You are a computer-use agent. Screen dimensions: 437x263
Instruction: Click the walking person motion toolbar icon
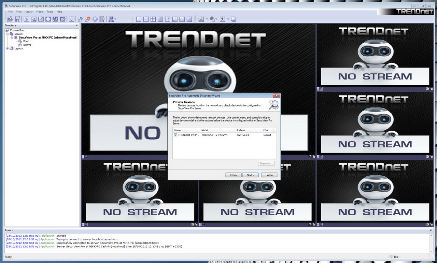(222, 19)
